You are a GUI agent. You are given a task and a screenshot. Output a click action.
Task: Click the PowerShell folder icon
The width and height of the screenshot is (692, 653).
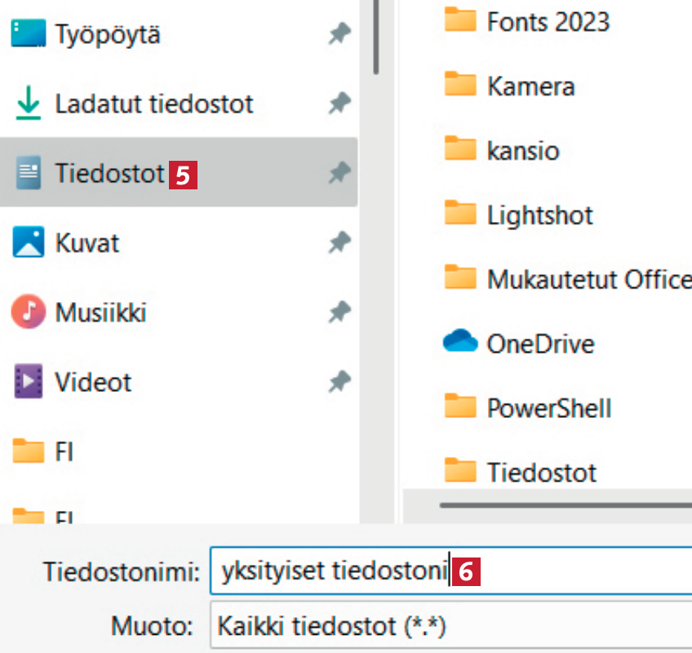[x=460, y=406]
